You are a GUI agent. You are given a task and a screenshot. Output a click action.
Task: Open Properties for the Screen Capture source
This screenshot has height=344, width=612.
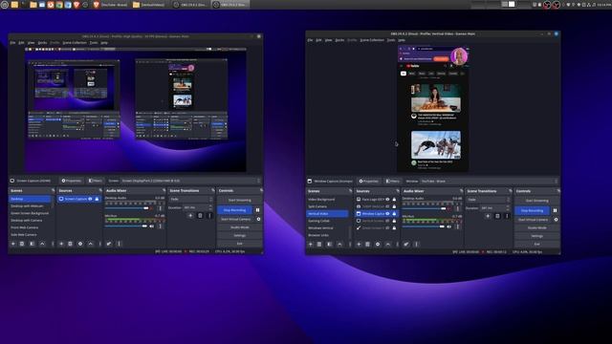[x=71, y=181]
